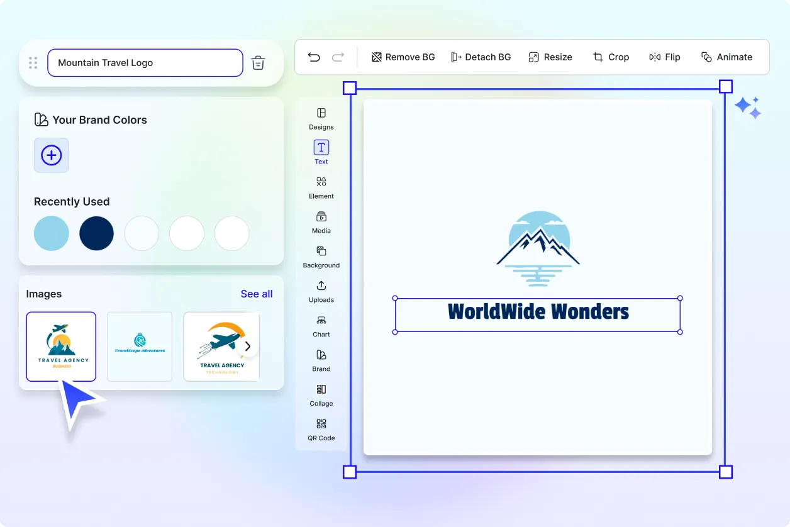Click the undo arrow icon
The image size is (790, 527).
pyautogui.click(x=314, y=57)
